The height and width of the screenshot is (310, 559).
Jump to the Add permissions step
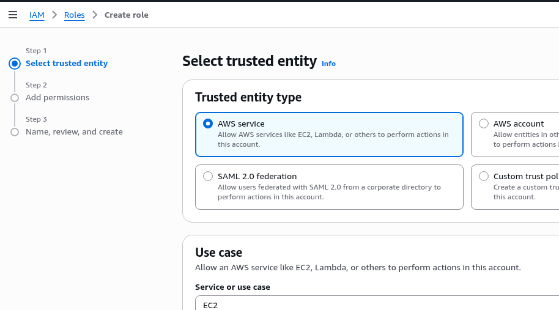point(57,98)
